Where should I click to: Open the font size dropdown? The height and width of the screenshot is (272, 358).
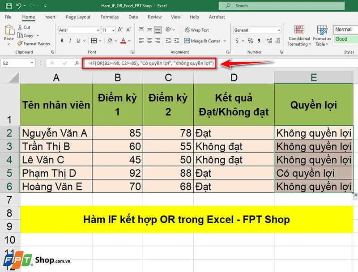113,30
